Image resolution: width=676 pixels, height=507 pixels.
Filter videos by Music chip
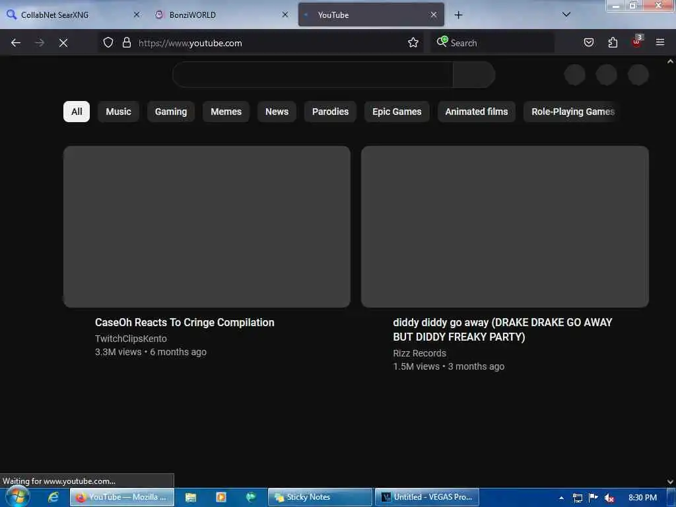pos(119,112)
